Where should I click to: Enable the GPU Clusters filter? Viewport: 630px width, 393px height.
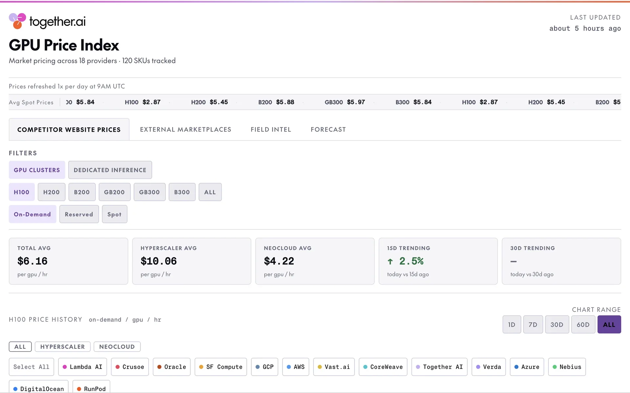point(37,170)
